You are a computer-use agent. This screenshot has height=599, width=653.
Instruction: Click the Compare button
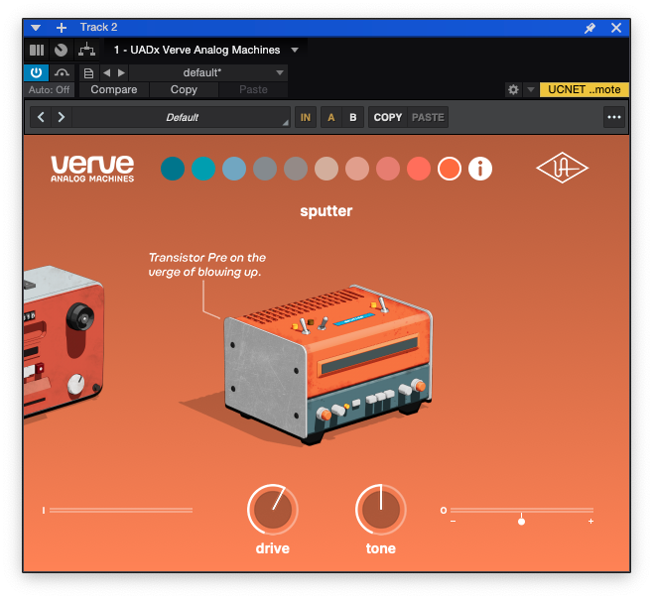point(114,89)
